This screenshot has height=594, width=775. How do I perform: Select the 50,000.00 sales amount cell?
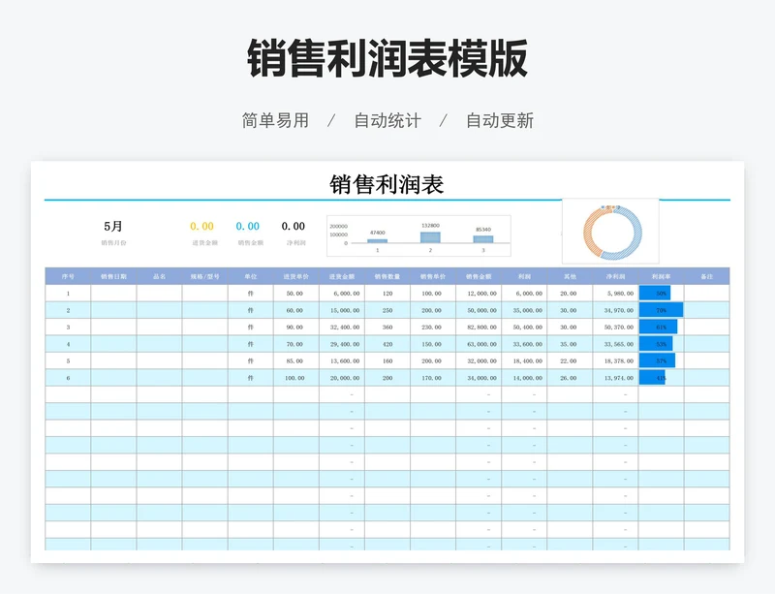[479, 310]
